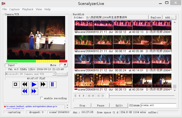
Task: Click the harddisk player forward play arrow
Action: (84, 96)
